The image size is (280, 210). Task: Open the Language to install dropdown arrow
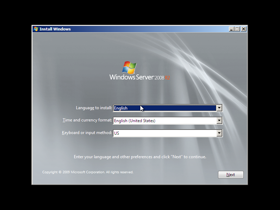219,108
